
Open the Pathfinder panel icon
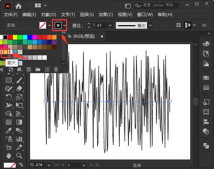(206, 146)
